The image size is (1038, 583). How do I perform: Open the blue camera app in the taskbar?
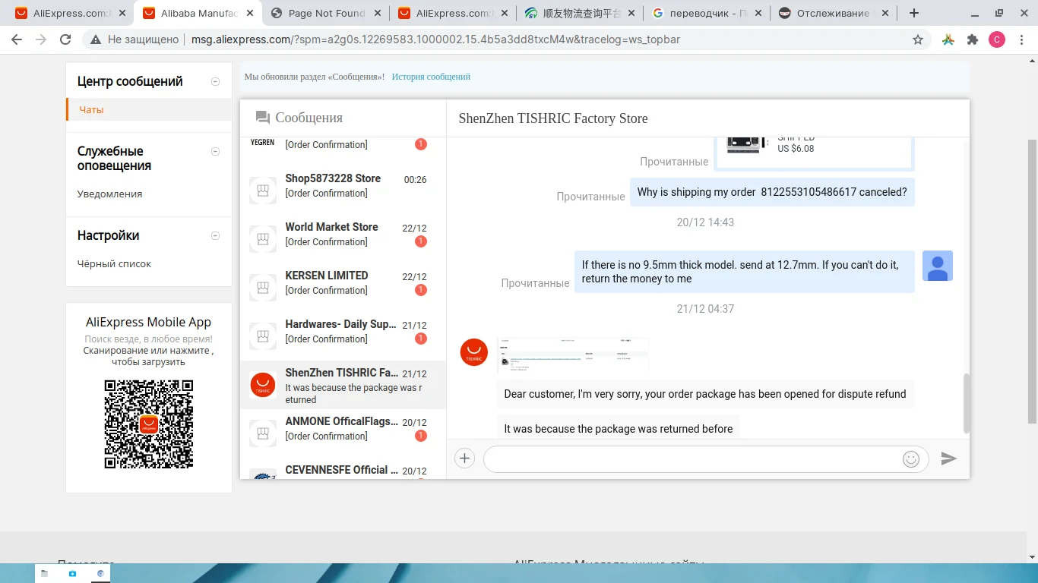coord(72,573)
